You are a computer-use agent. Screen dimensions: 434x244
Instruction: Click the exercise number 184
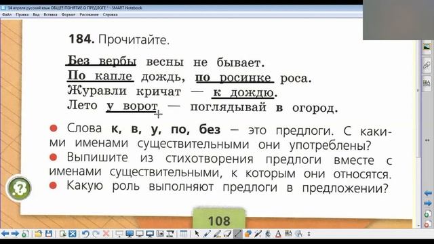(x=81, y=39)
